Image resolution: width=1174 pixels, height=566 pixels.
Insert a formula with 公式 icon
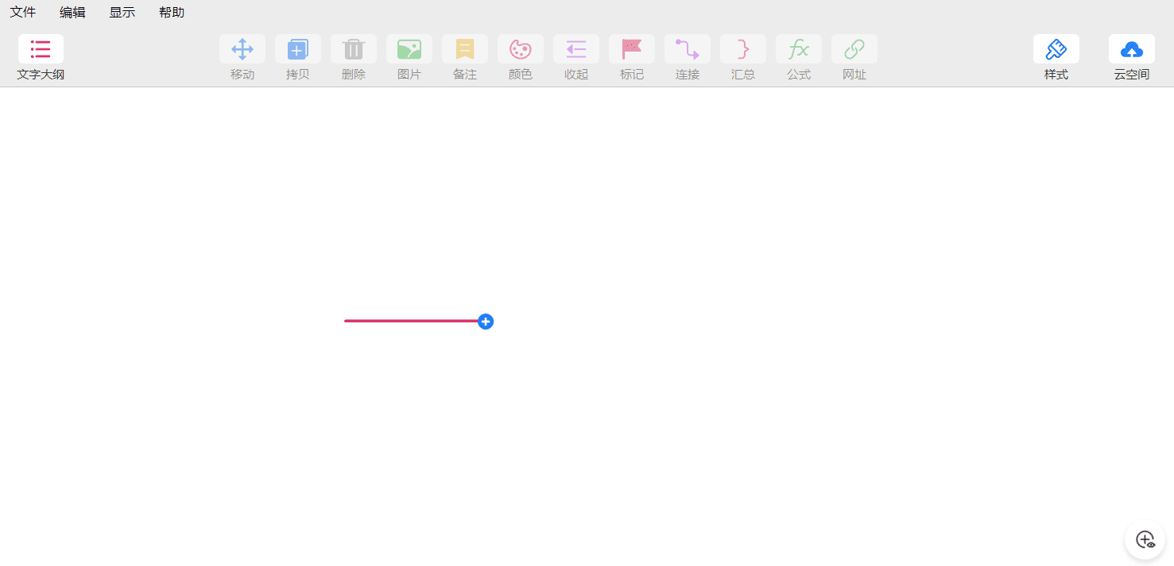coord(799,49)
